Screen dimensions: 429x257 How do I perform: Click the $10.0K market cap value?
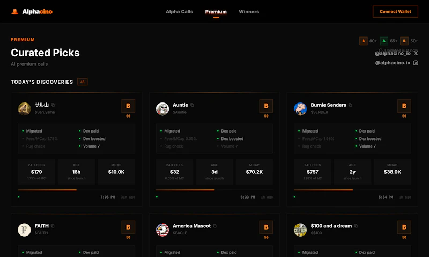coord(116,172)
